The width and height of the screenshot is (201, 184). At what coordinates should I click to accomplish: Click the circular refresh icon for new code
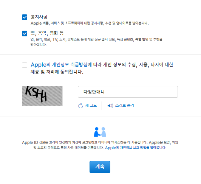80,106
